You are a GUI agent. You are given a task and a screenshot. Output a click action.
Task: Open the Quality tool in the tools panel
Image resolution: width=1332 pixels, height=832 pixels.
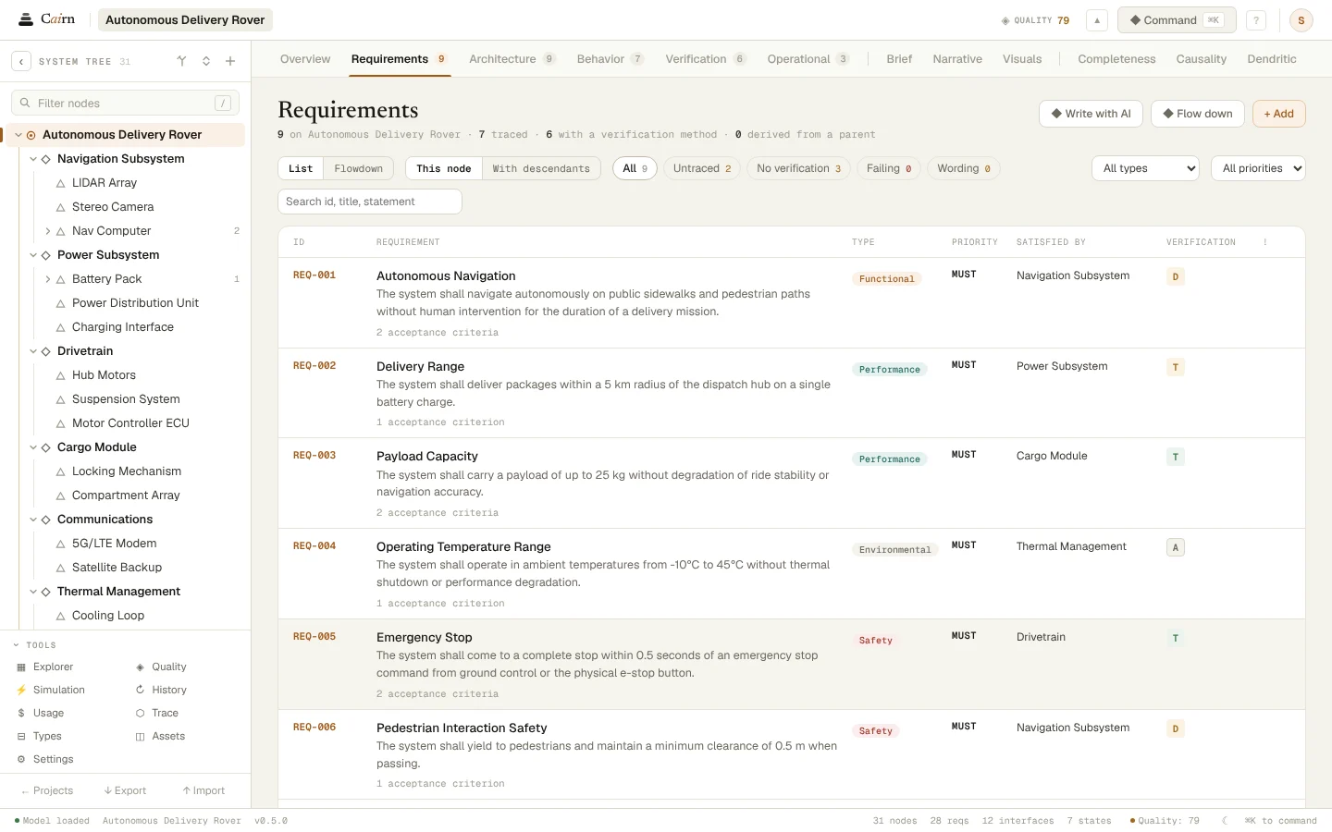tap(168, 667)
